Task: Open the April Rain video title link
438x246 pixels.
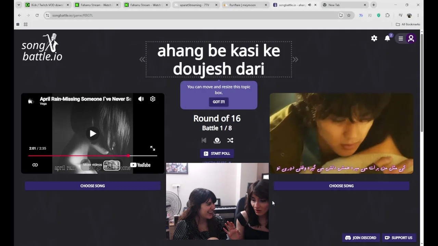Action: pos(86,99)
